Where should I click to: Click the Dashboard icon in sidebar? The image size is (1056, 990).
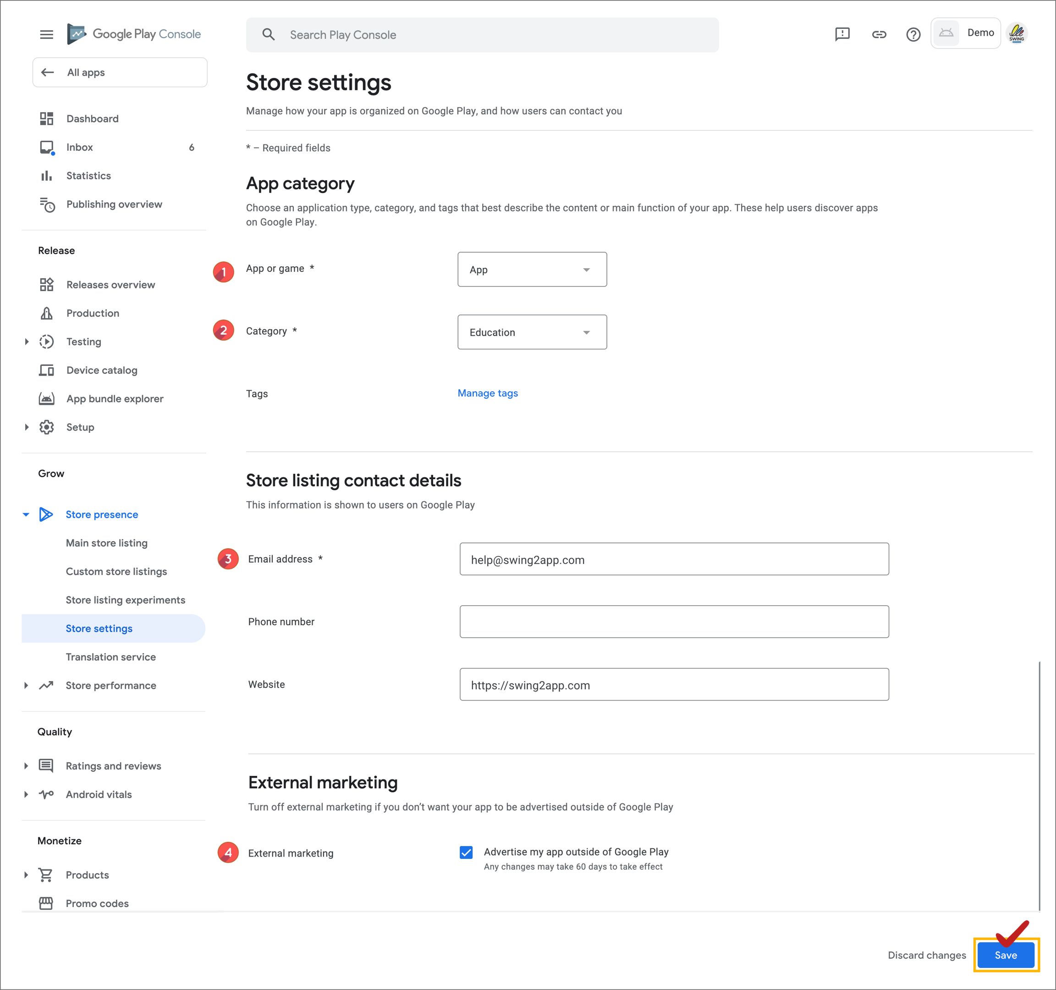click(x=47, y=118)
